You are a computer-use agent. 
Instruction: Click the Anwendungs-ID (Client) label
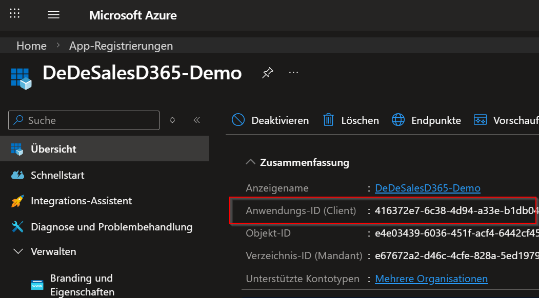coord(301,210)
